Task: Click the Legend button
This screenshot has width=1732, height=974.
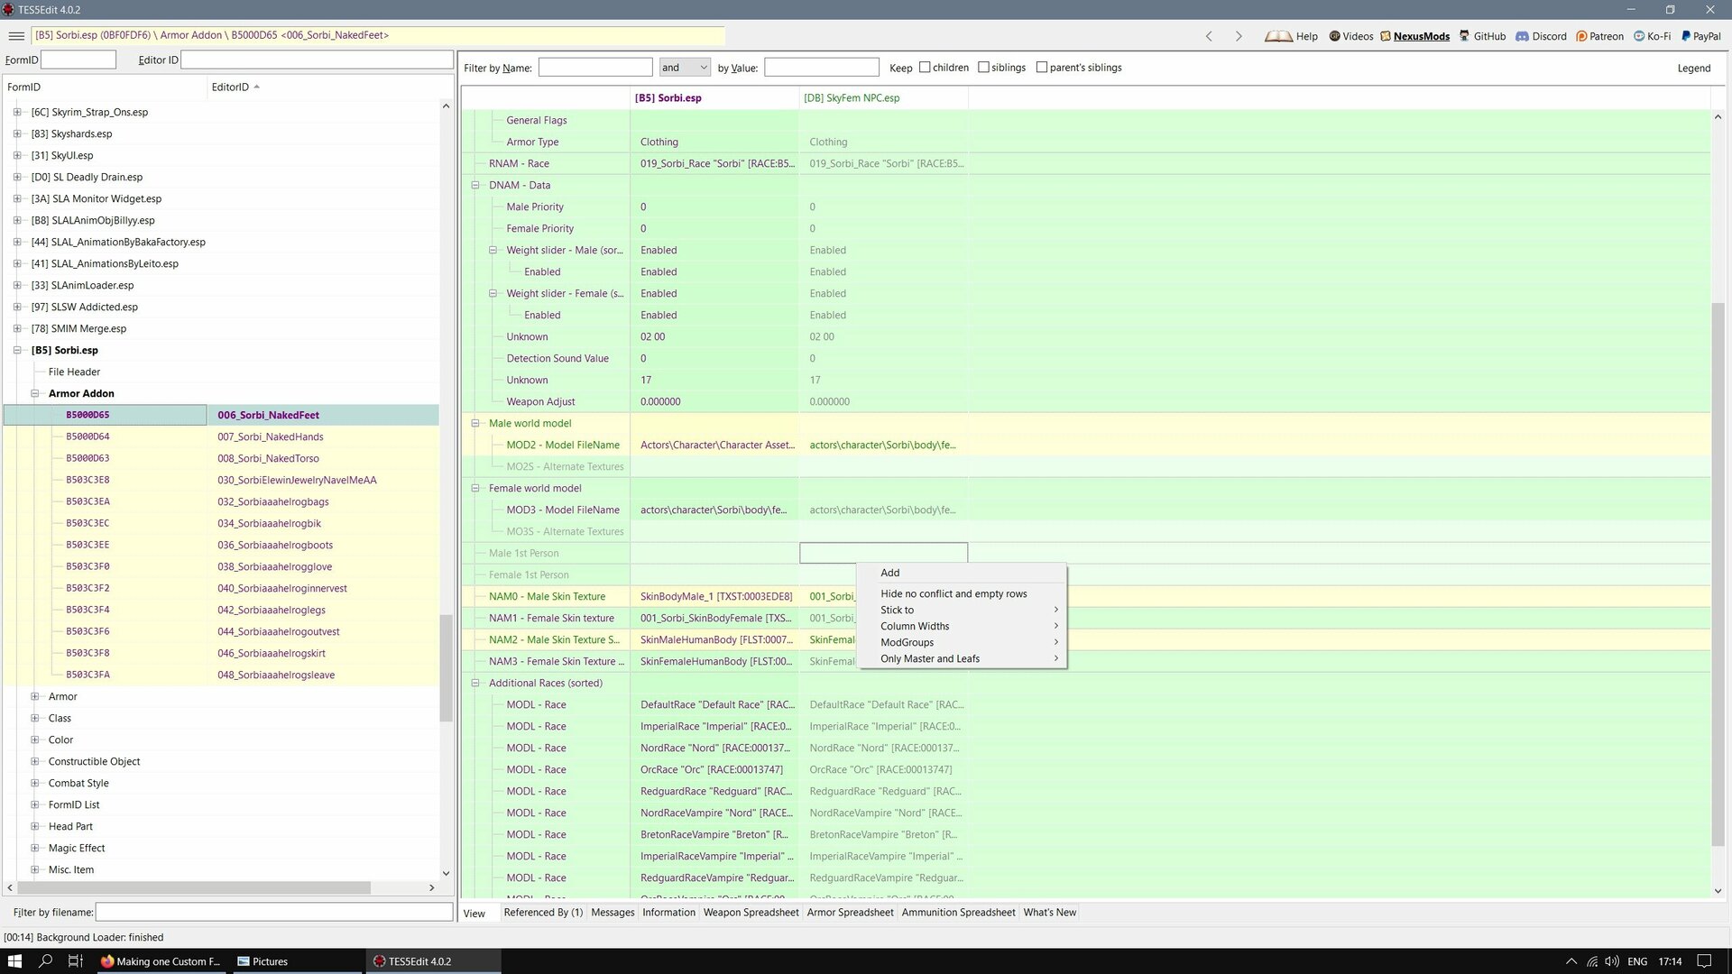Action: (1693, 69)
